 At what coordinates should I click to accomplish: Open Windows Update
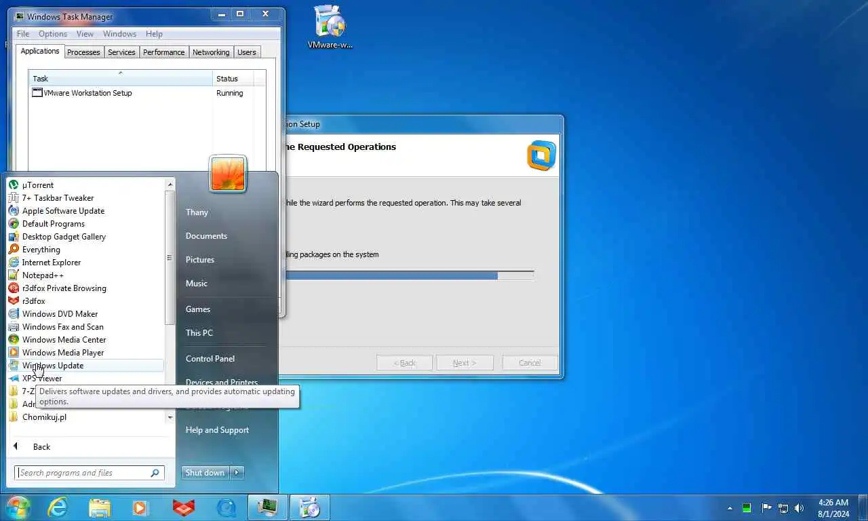click(85, 365)
